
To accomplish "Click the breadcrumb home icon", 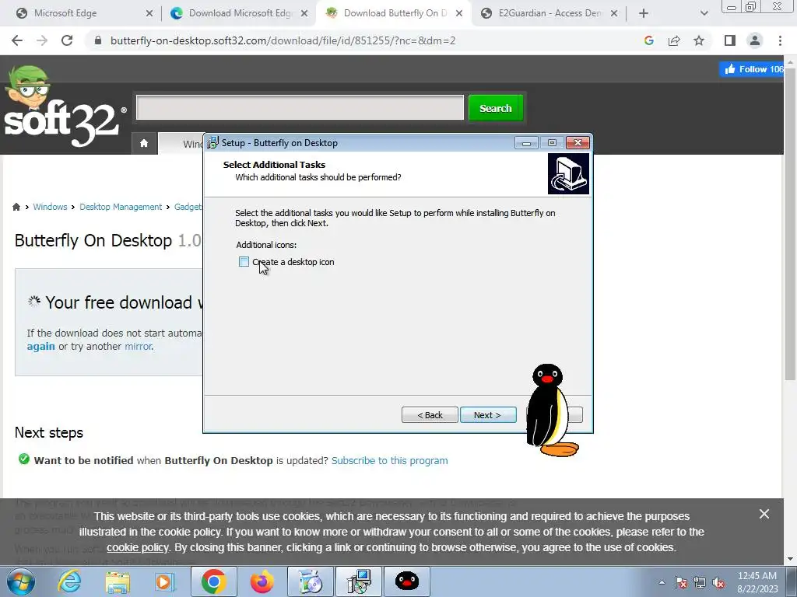I will point(16,207).
